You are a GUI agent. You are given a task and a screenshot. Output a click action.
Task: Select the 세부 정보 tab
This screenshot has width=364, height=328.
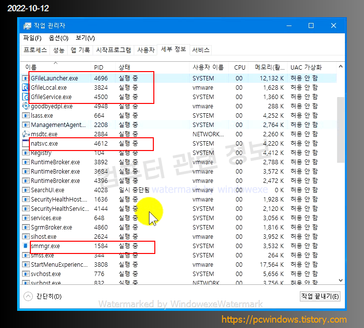(x=173, y=50)
